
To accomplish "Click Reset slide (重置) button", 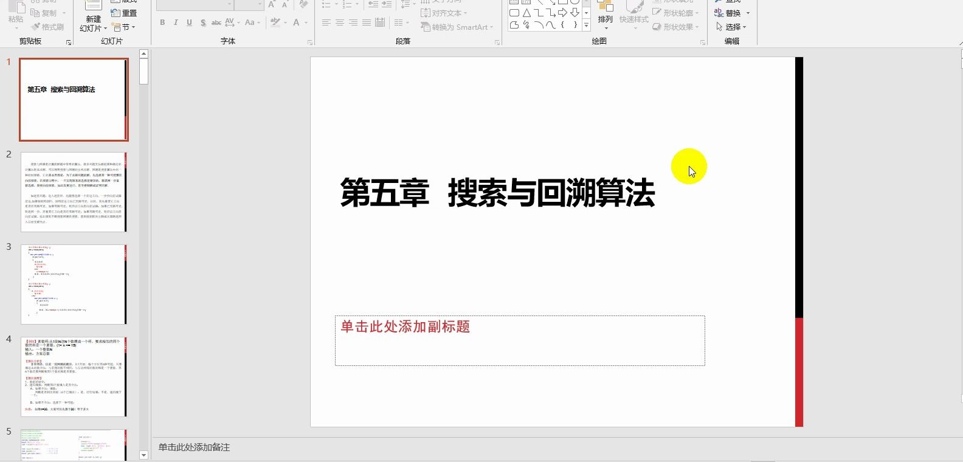I will click(124, 13).
